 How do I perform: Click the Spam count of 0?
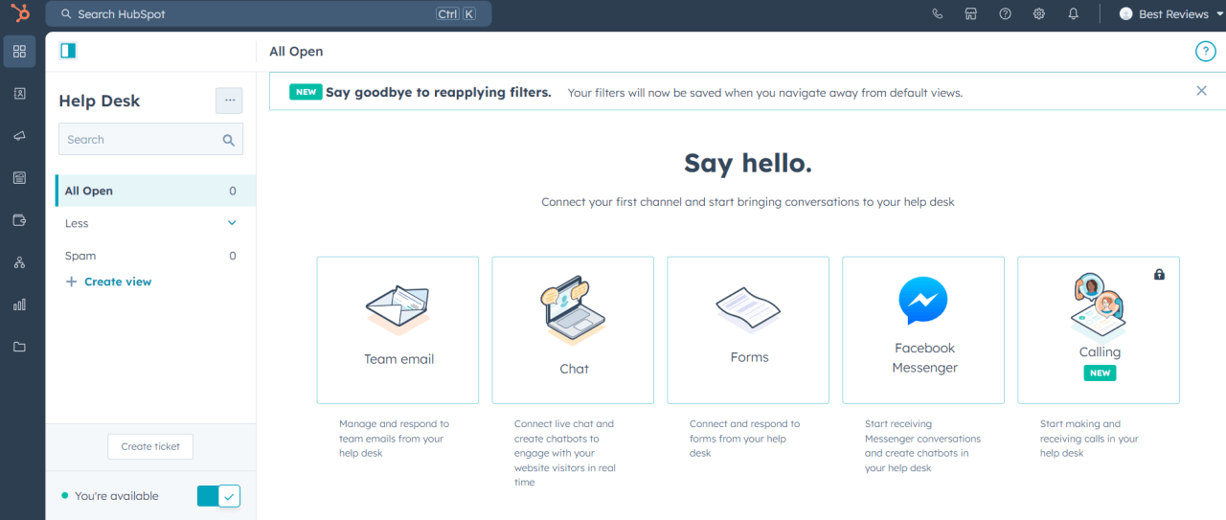pyautogui.click(x=233, y=256)
